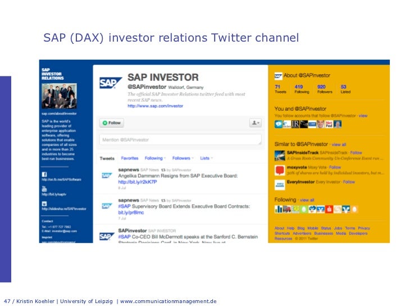The height and width of the screenshot is (307, 409).
Task: Open the About footer link
Action: click(279, 228)
